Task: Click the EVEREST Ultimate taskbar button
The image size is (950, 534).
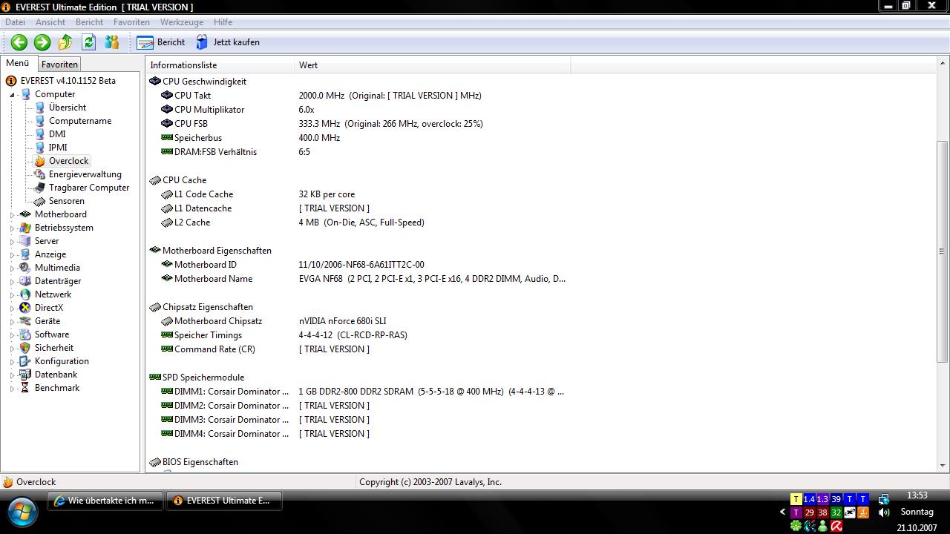Action: click(x=223, y=501)
